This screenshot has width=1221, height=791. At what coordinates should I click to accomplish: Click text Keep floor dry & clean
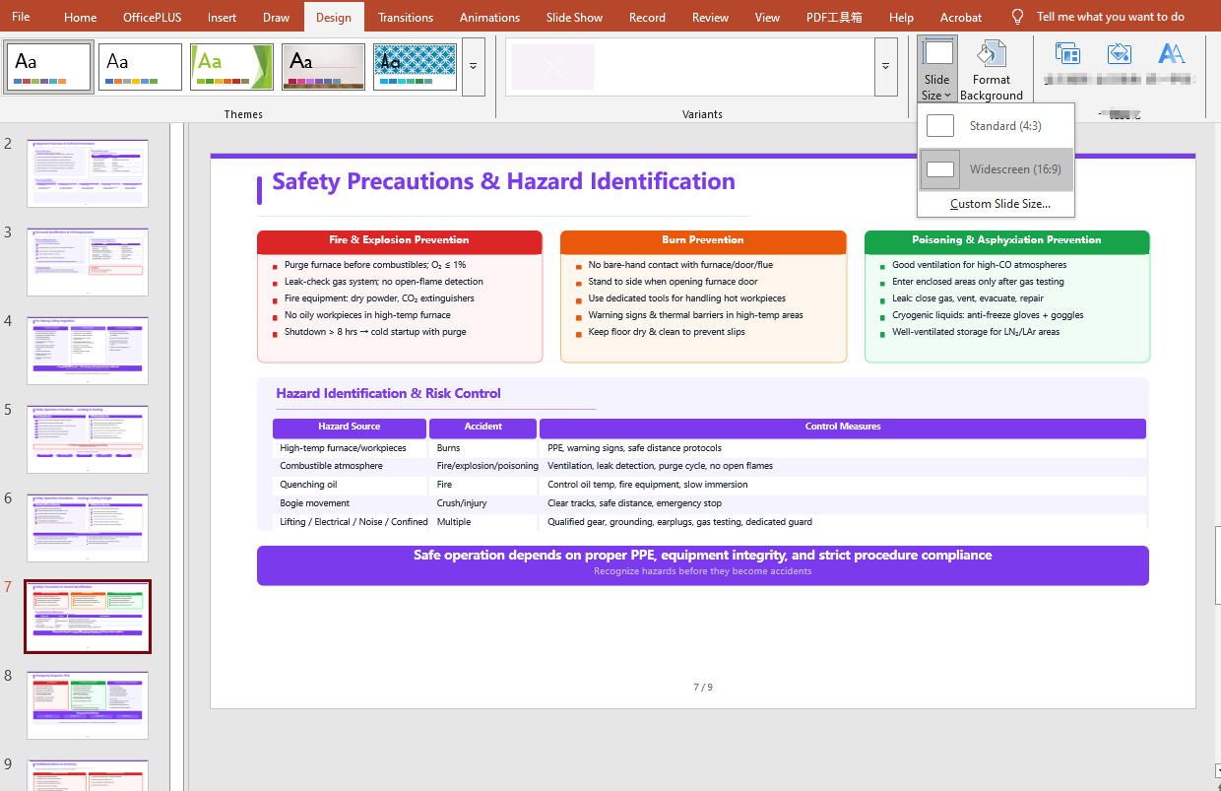click(x=667, y=332)
